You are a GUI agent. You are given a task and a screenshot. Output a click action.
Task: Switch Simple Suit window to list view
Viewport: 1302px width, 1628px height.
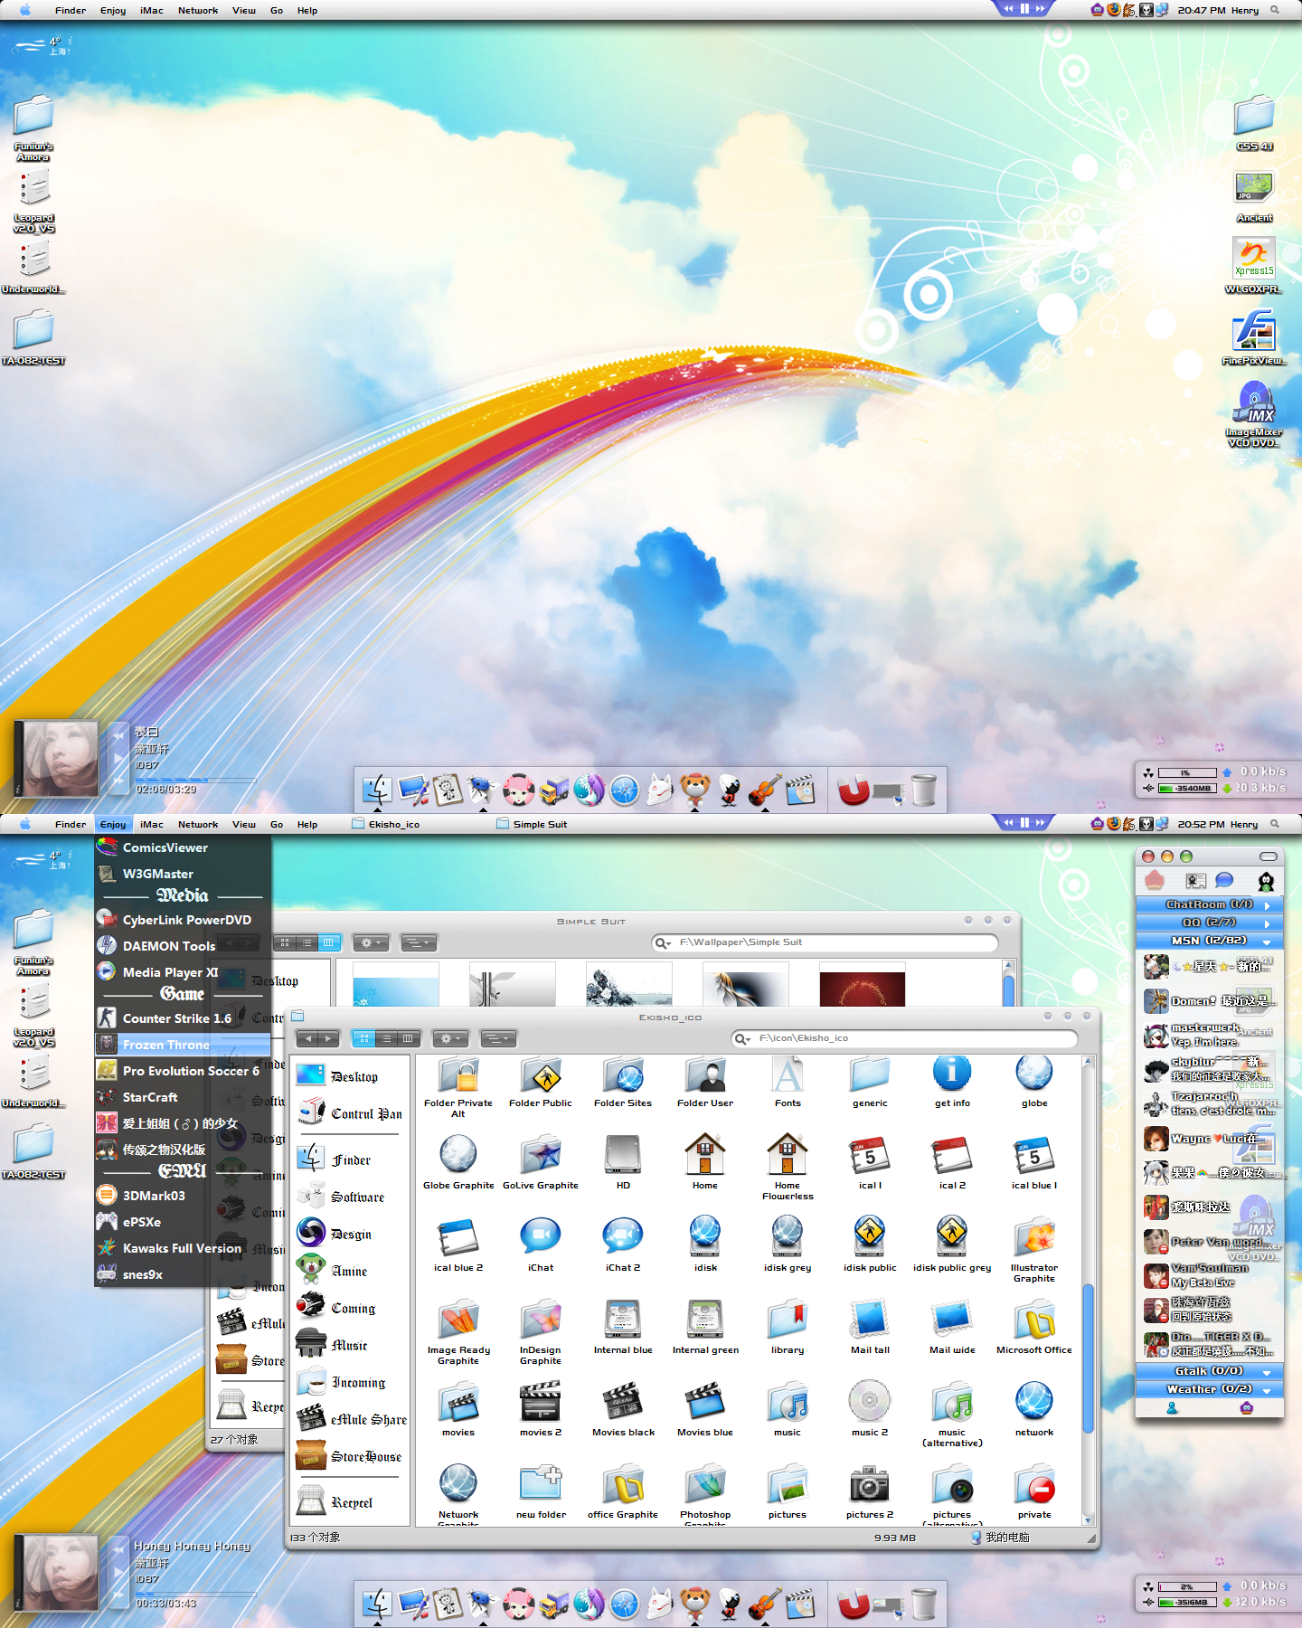coord(307,942)
